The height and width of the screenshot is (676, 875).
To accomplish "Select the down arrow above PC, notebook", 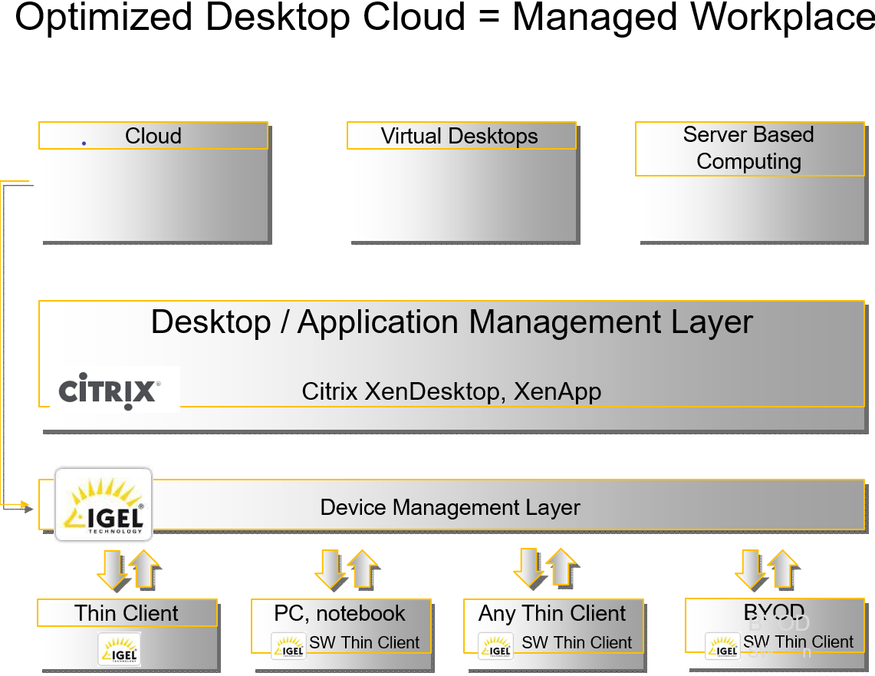I will coord(331,570).
